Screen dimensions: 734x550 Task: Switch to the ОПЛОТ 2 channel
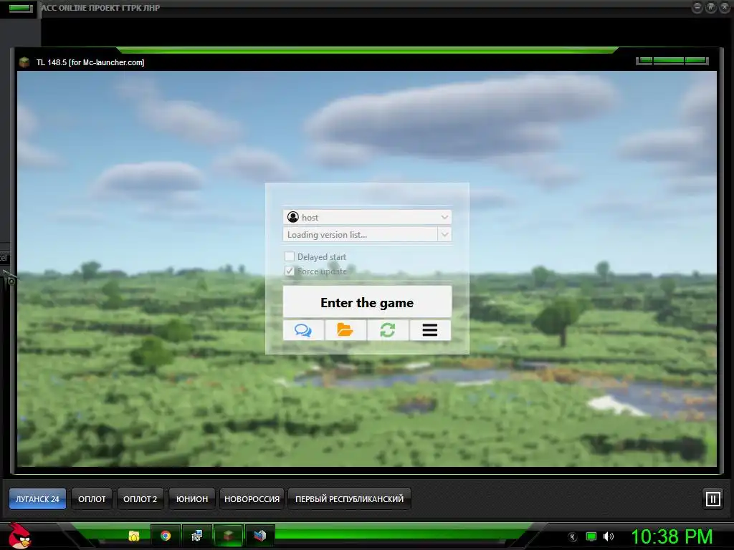pyautogui.click(x=140, y=499)
